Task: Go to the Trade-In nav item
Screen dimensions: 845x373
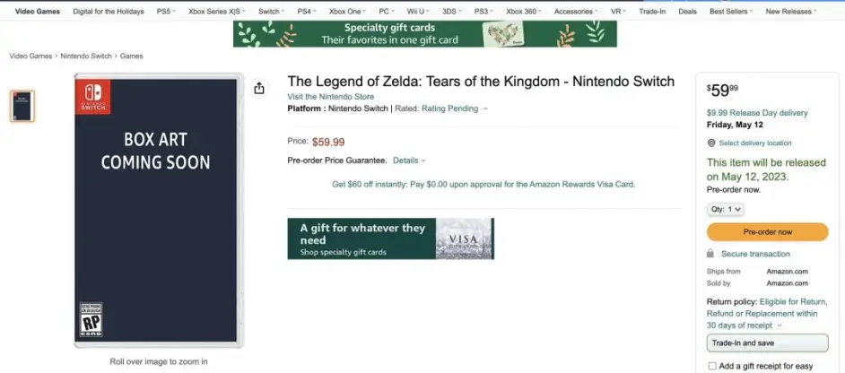Action: (x=652, y=12)
